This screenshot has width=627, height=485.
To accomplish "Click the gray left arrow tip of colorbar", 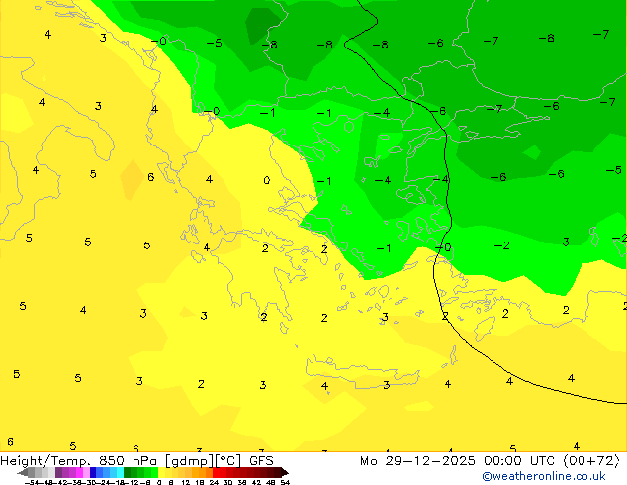I will [x=22, y=473].
